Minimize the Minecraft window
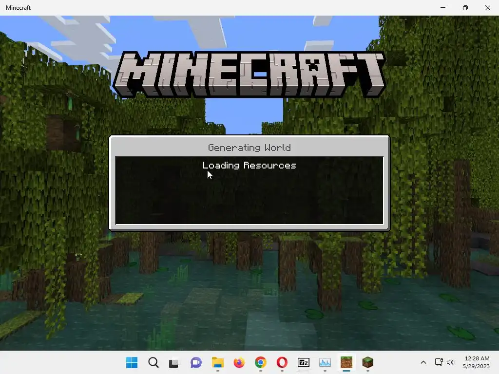The image size is (499, 374). pyautogui.click(x=442, y=8)
